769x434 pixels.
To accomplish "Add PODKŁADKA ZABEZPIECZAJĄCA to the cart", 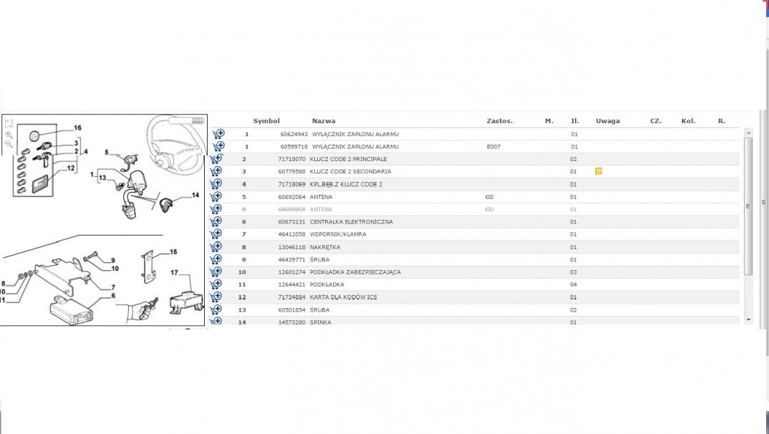I will [216, 271].
